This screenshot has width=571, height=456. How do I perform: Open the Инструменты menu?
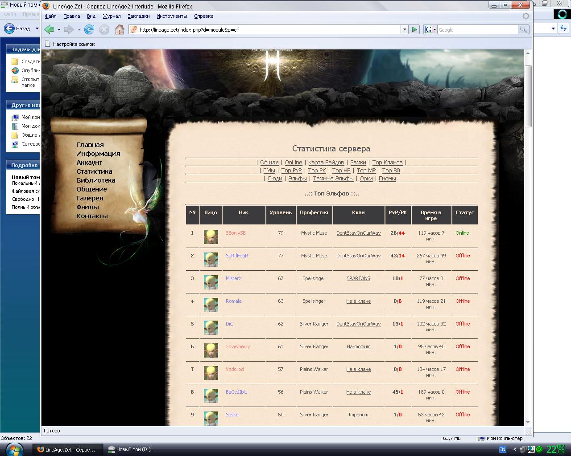(x=172, y=16)
